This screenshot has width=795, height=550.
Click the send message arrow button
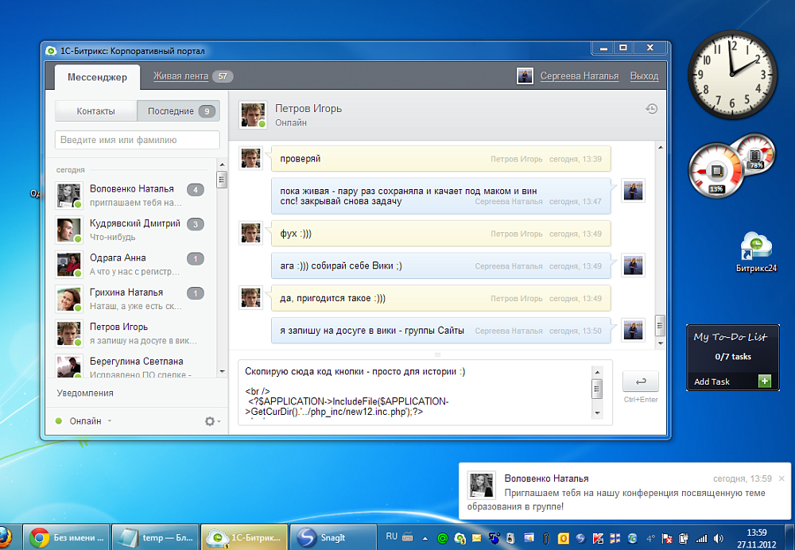(x=640, y=382)
